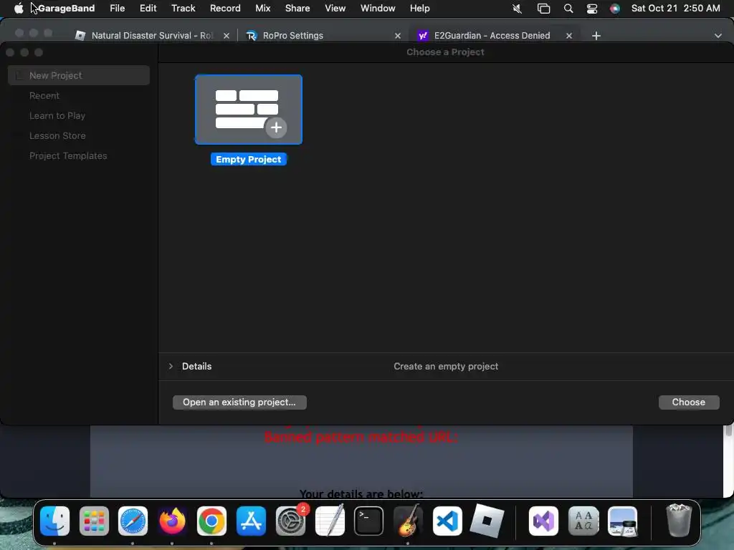Click the Empty Project label
The width and height of the screenshot is (734, 550).
click(249, 160)
